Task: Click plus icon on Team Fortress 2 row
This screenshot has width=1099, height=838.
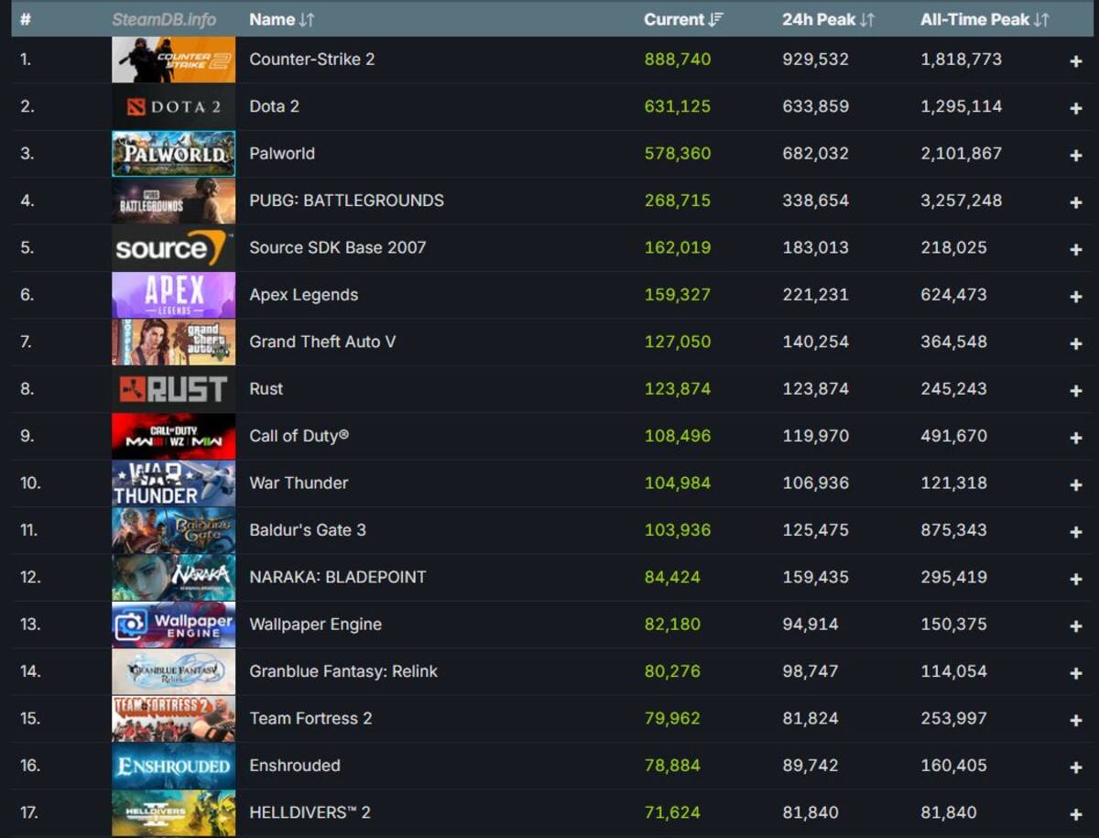Action: 1076,720
